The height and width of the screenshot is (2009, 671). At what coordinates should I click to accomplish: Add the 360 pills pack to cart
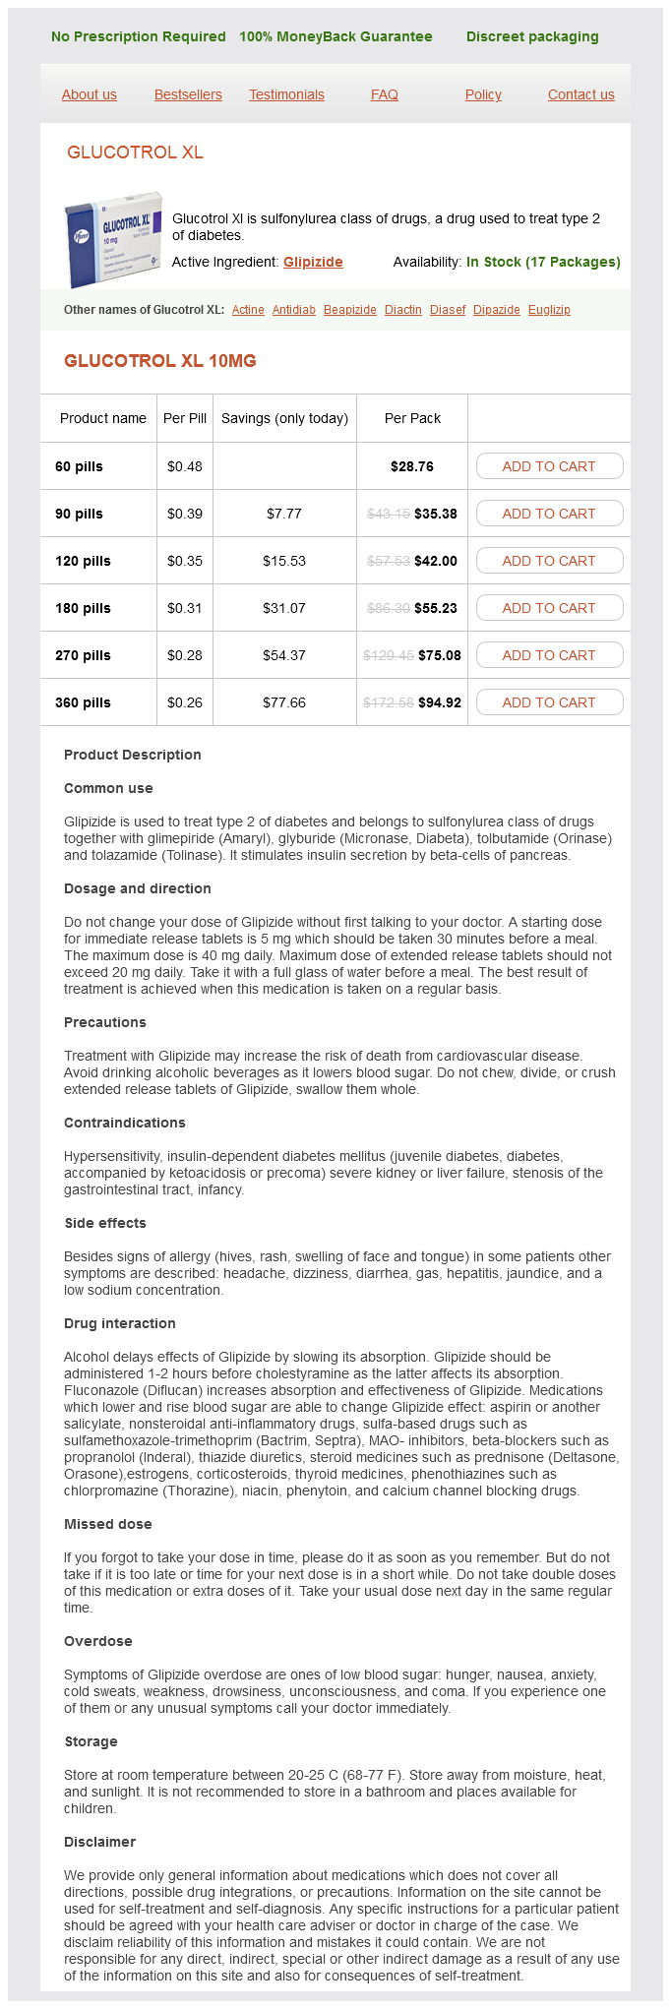point(549,702)
